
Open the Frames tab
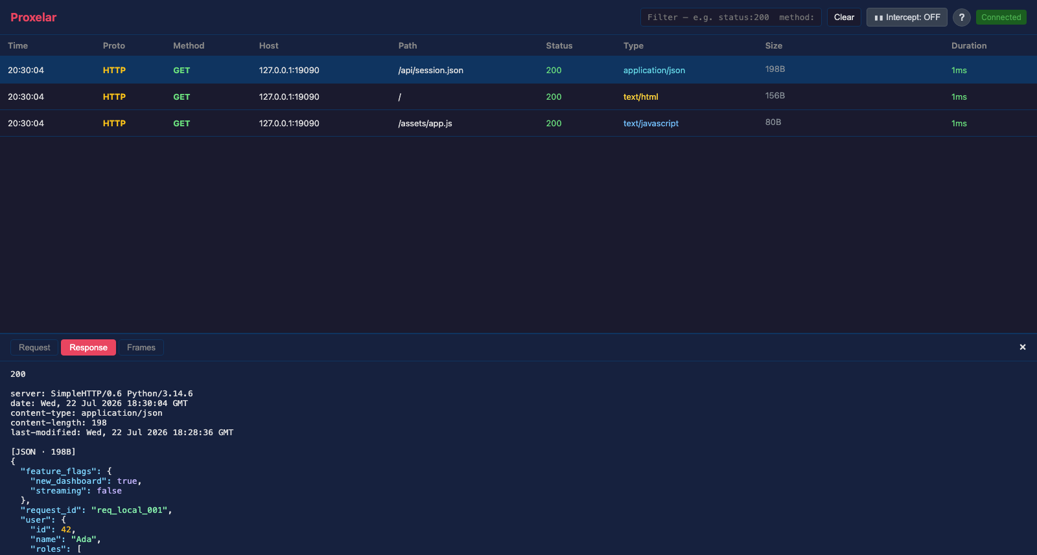[141, 348]
